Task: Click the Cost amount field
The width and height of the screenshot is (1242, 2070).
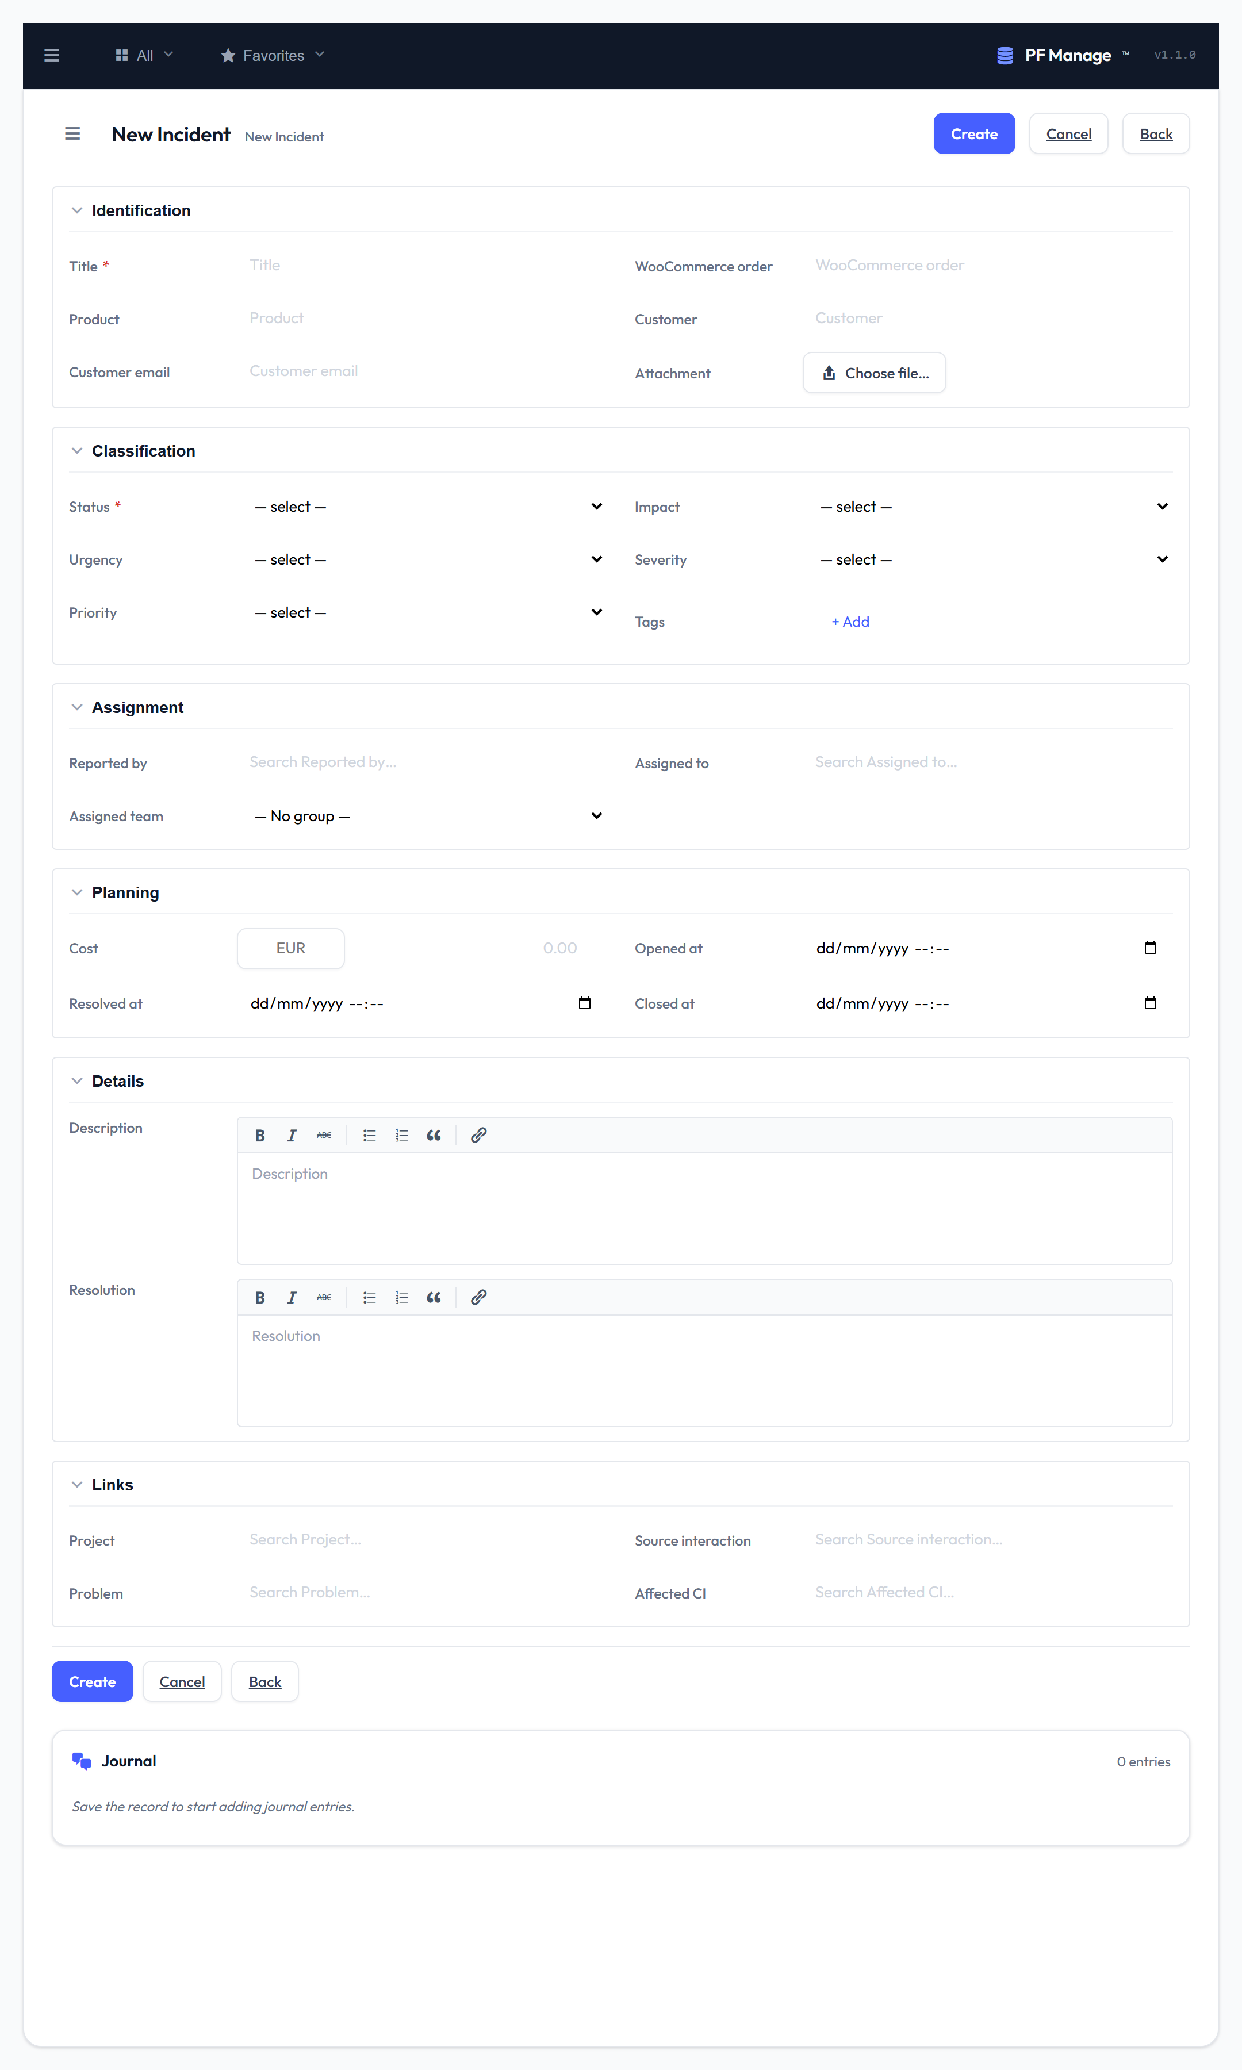Action: click(x=474, y=948)
